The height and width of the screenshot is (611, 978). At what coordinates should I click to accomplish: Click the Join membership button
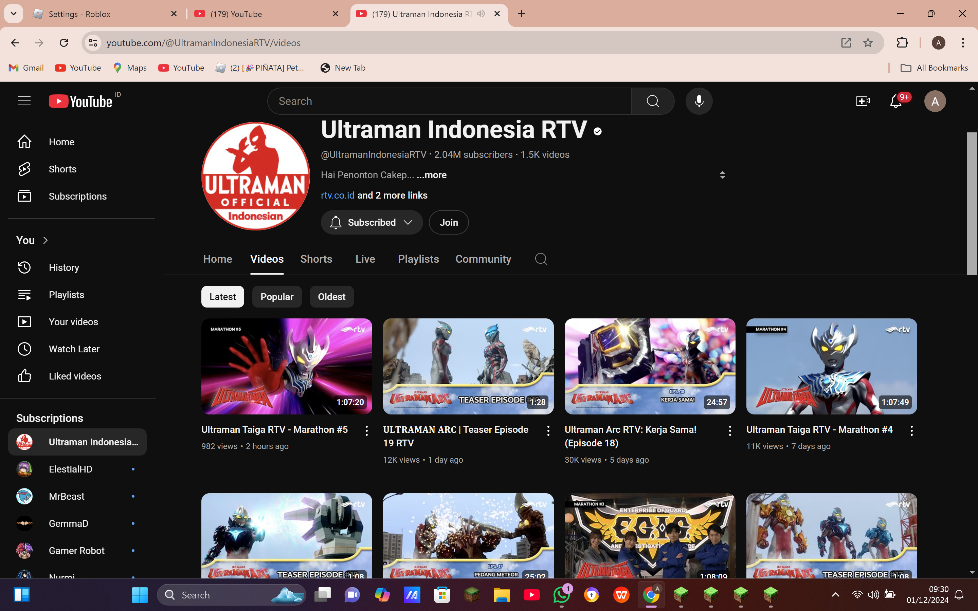click(449, 222)
